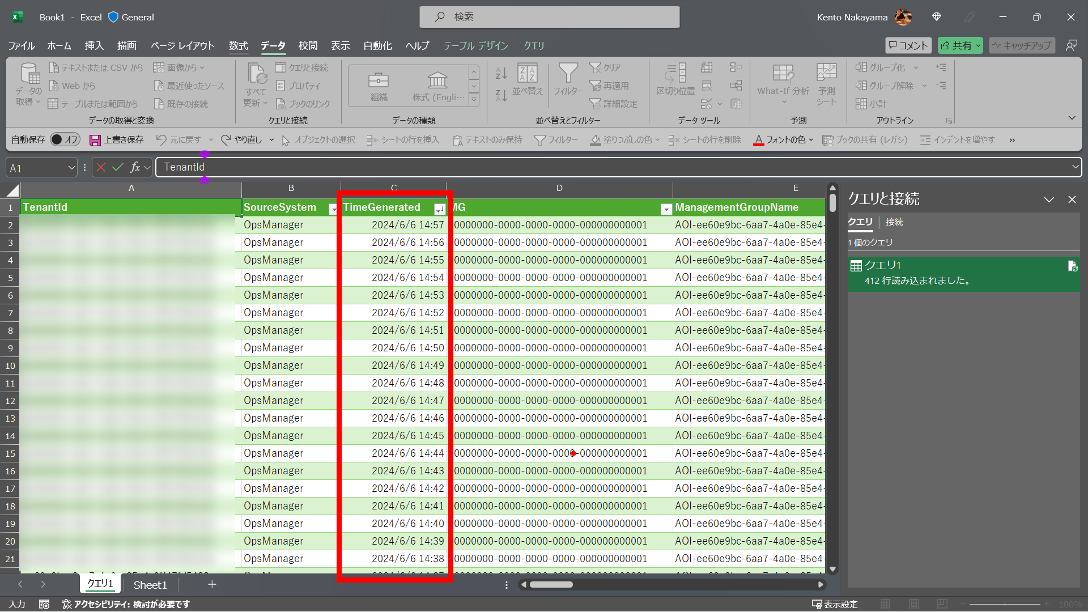Click the フィルター funnel in ribbon

[568, 79]
